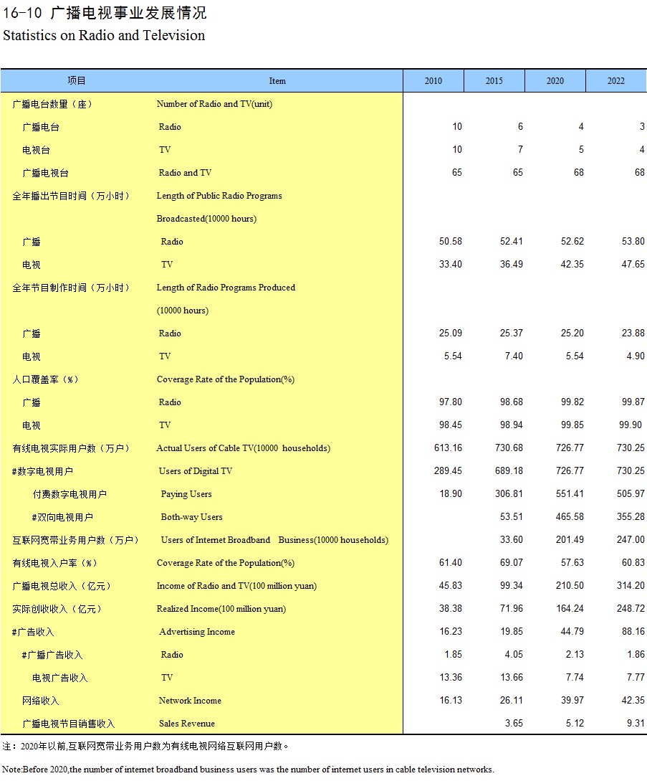Viewport: 647px width, 781px height.
Task: Click the 2022 column header
Action: (615, 81)
